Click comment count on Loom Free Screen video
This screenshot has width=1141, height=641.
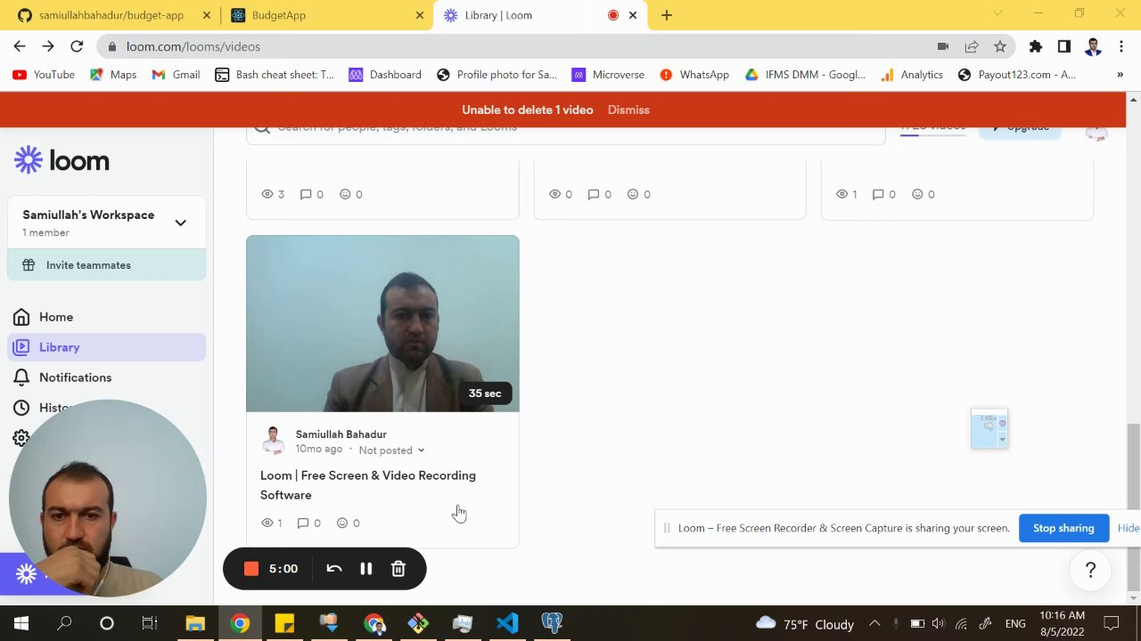pos(308,523)
